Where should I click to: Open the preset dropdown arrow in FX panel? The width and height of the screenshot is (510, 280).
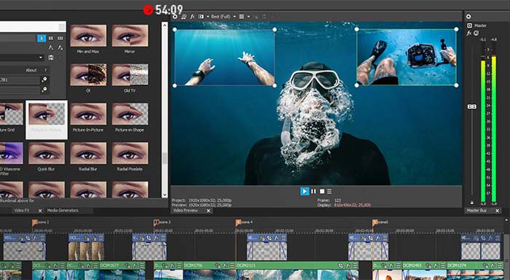tap(41, 58)
